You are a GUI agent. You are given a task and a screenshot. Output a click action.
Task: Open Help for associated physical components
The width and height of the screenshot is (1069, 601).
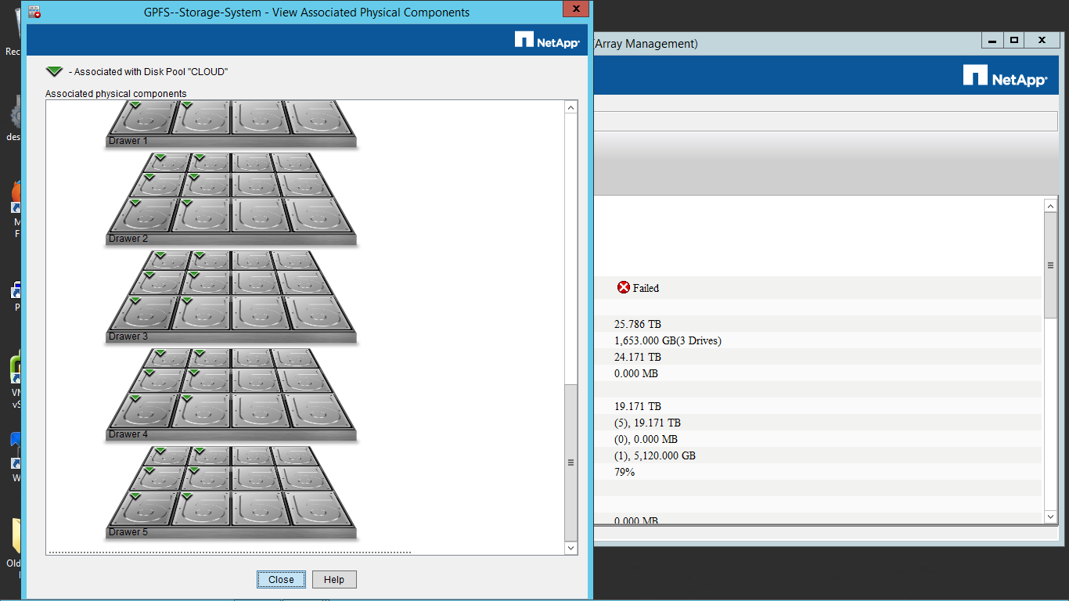point(334,579)
